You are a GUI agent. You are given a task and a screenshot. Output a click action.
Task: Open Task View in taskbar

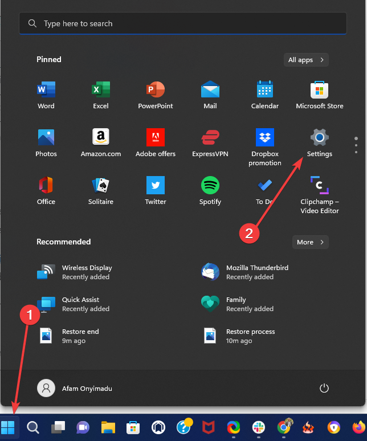tap(58, 427)
